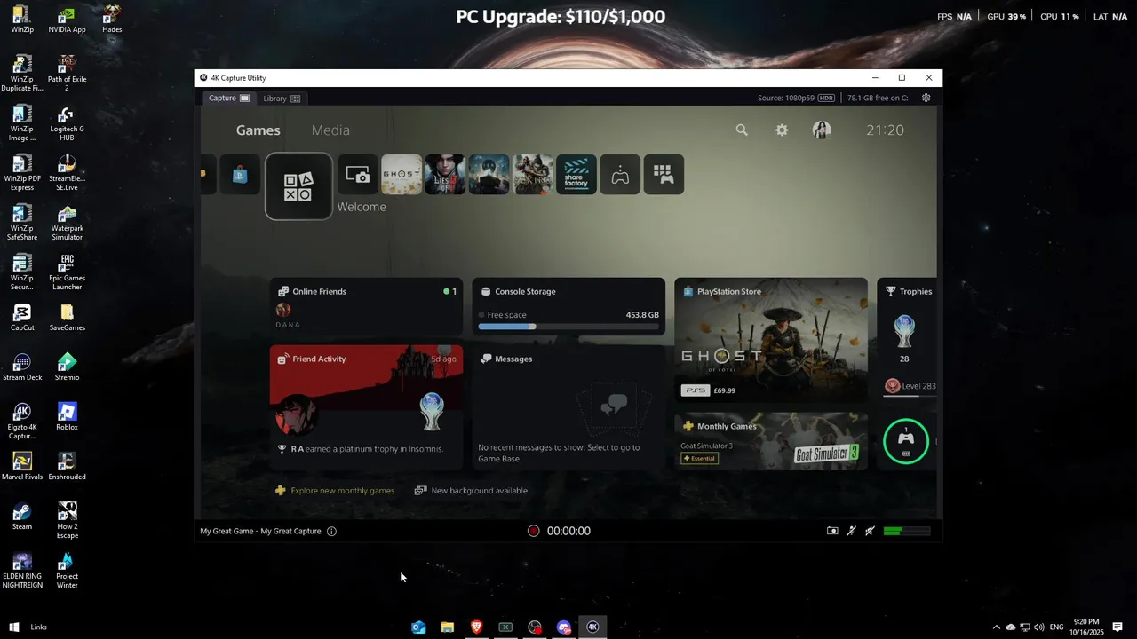Open capture info icon beside My Great Capture
The image size is (1137, 639).
point(331,531)
